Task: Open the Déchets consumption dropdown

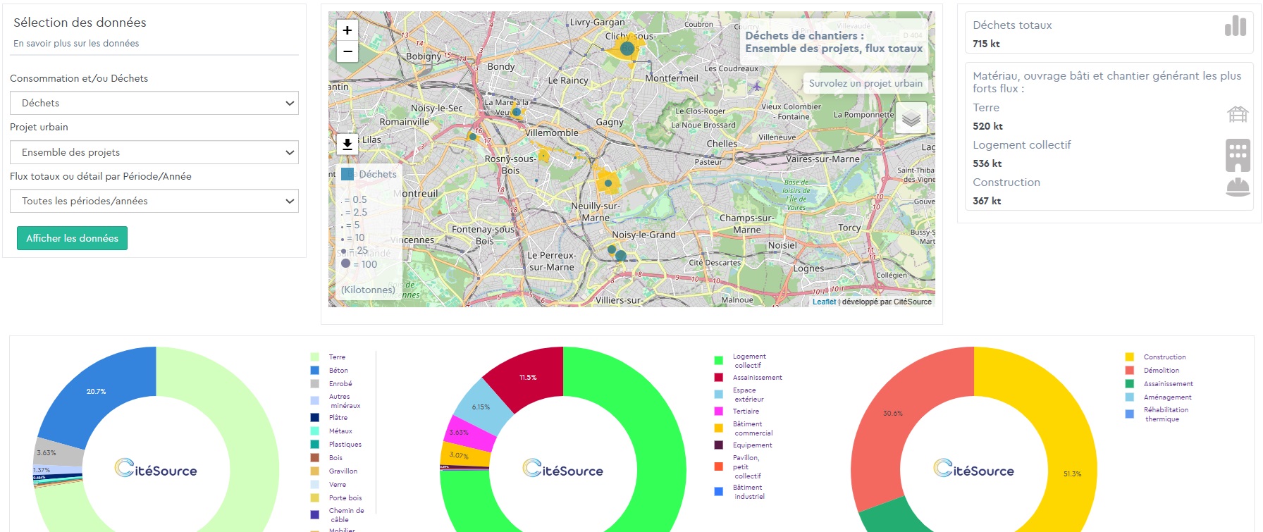Action: 154,103
